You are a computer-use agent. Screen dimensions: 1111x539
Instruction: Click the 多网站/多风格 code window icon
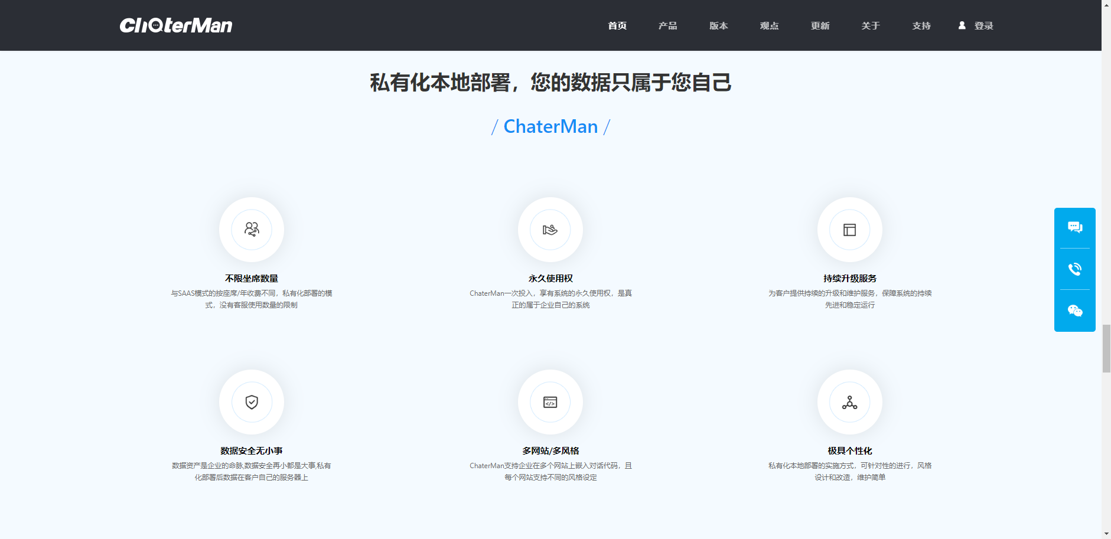550,402
